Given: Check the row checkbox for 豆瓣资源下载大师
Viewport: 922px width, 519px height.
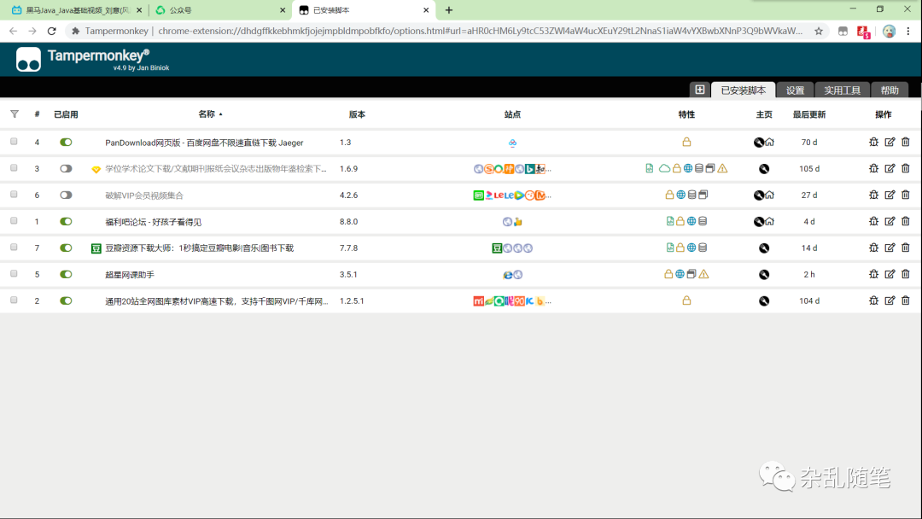Looking at the screenshot, I should point(13,248).
